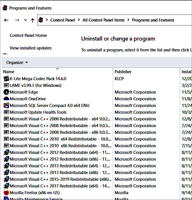
Task: Select Microsoft SQL Server Compact 4.0 x64 ENU
Action: click(x=49, y=106)
